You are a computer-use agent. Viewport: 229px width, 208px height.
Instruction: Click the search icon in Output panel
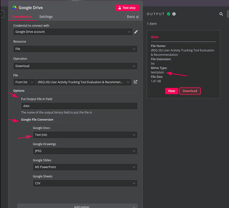(x=221, y=14)
